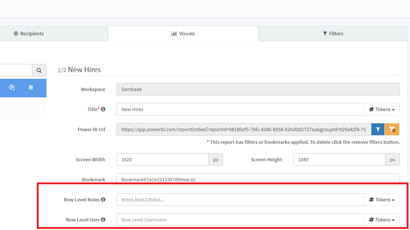The image size is (410, 230).
Task: Select the Visuals tab
Action: click(183, 33)
